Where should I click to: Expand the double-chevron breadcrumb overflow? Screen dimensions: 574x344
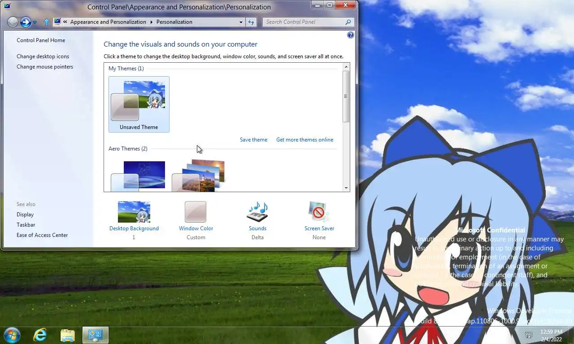tap(65, 22)
